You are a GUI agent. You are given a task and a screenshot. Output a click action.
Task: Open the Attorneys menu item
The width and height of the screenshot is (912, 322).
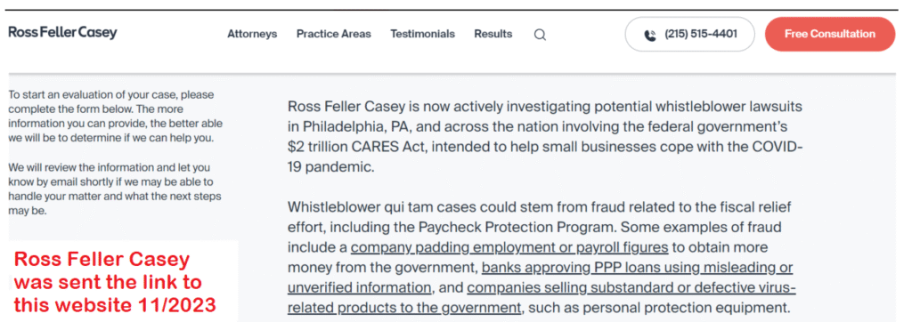[x=252, y=34]
